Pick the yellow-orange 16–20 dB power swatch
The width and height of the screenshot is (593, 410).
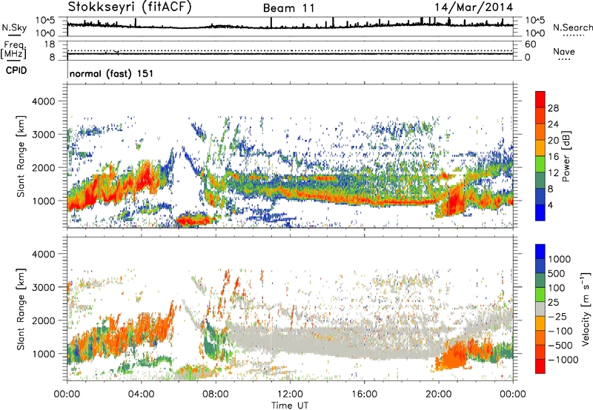(x=540, y=148)
